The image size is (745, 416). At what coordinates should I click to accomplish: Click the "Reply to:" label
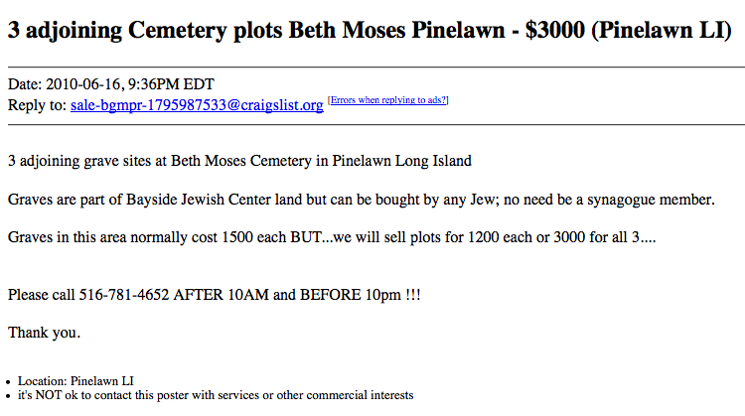(37, 105)
